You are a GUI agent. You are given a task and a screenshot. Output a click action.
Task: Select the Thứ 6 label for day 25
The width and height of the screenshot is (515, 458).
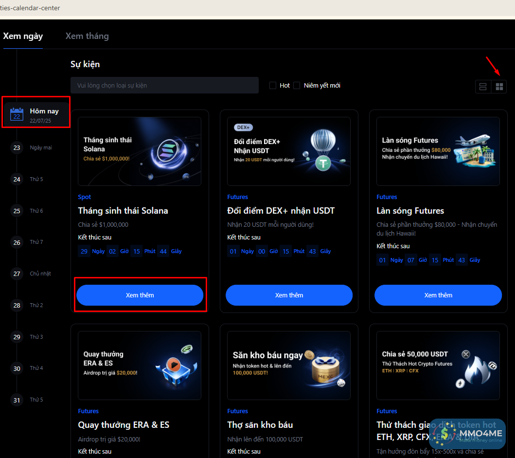pyautogui.click(x=36, y=211)
